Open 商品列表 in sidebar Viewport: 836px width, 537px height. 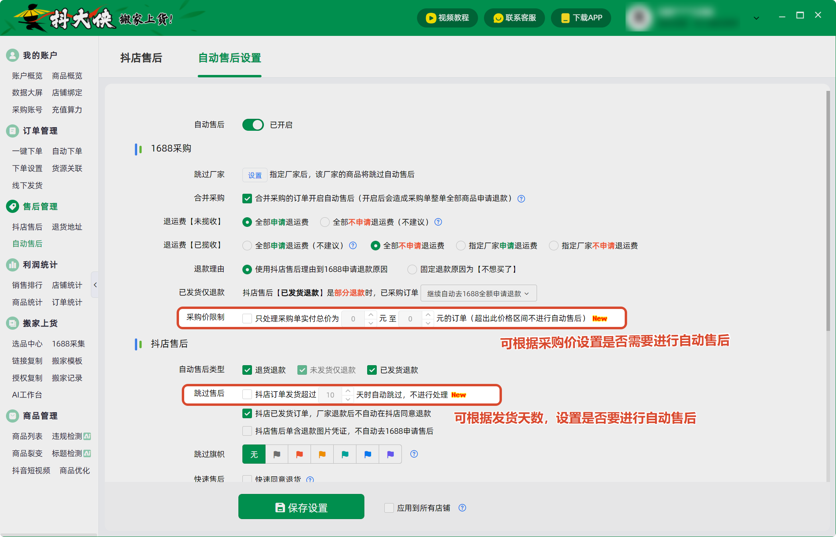coord(27,436)
